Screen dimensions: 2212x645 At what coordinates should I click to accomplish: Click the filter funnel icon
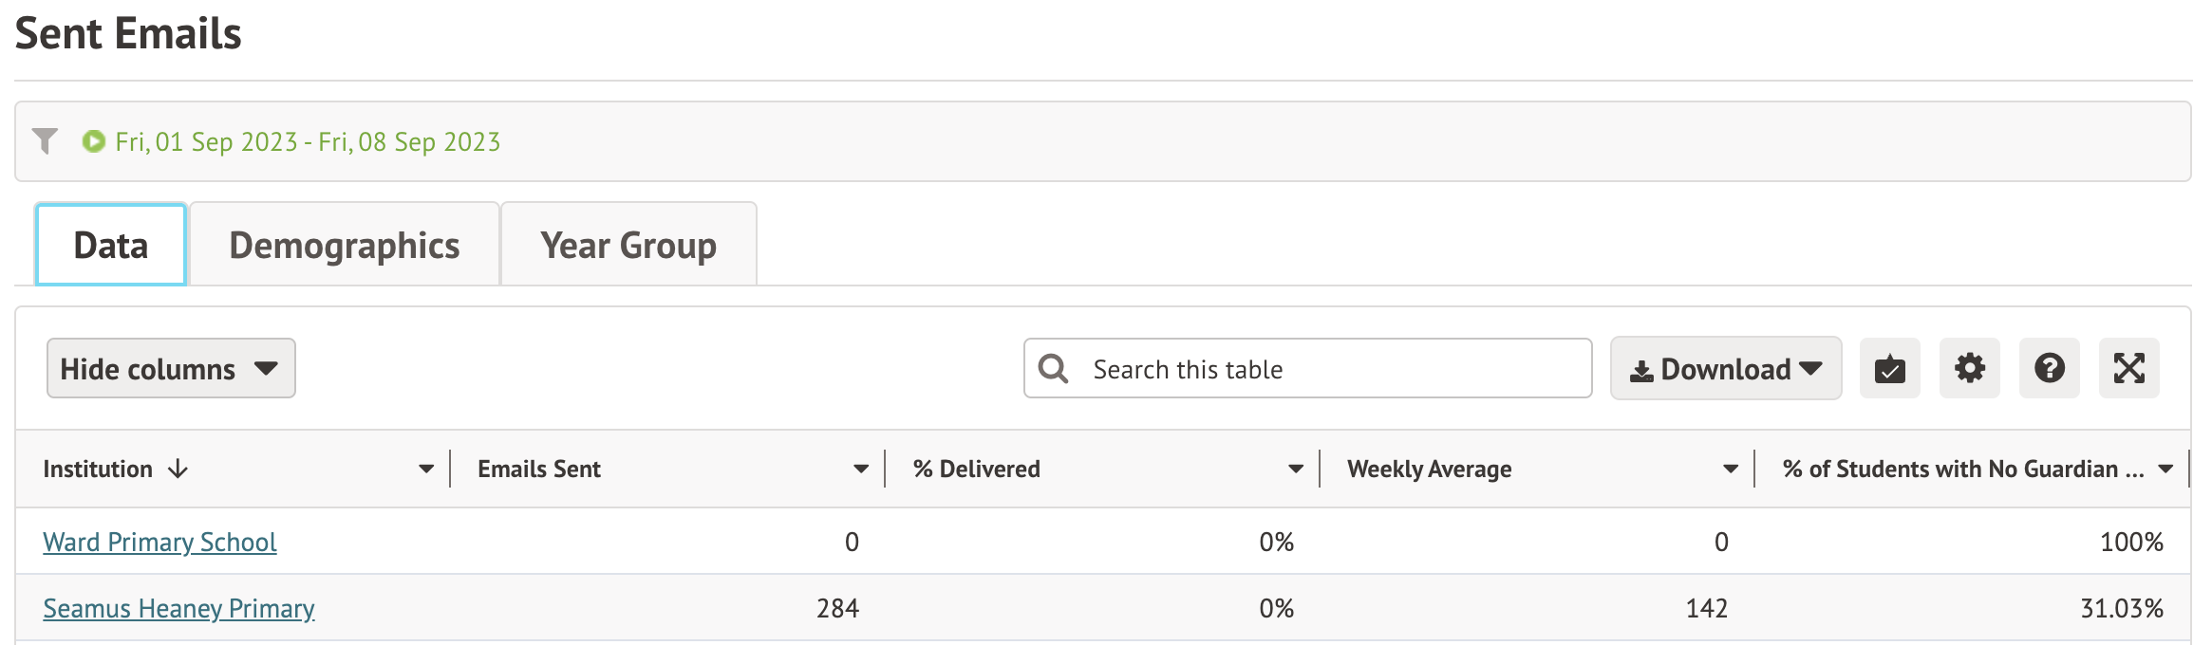(x=45, y=141)
